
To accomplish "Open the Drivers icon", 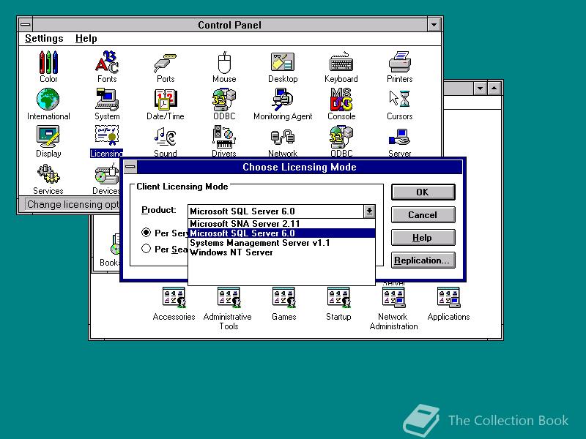I will point(224,141).
